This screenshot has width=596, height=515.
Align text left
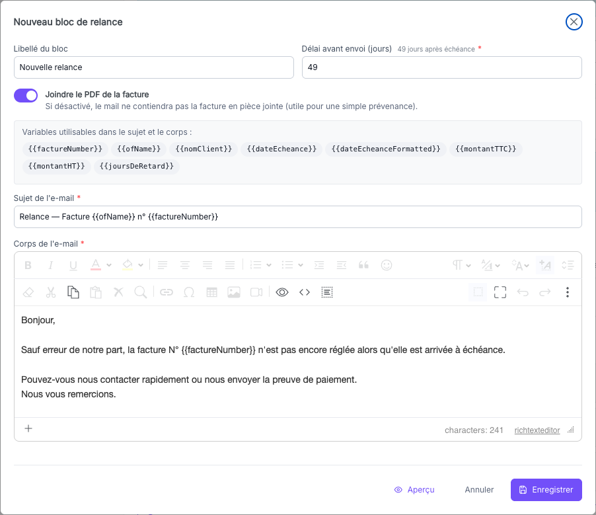pyautogui.click(x=163, y=265)
